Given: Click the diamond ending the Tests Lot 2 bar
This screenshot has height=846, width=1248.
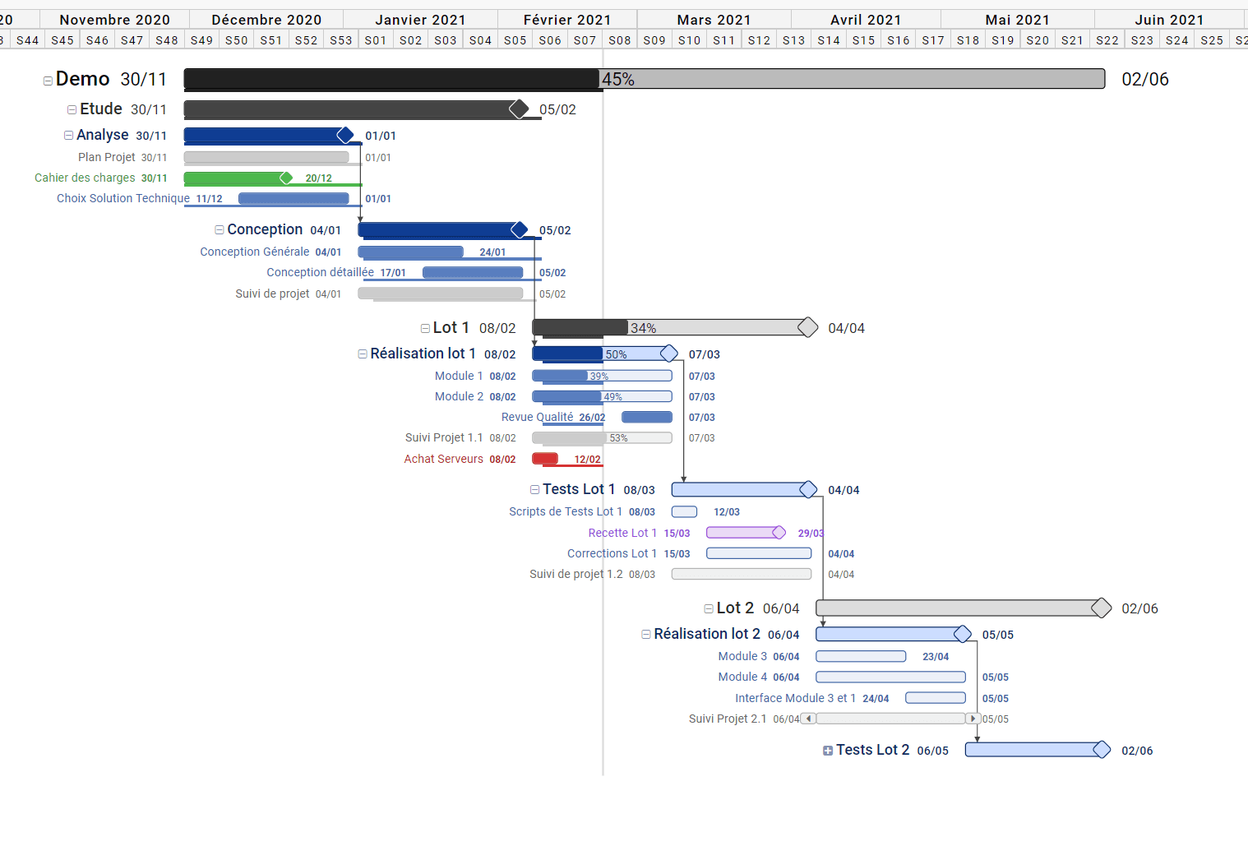Looking at the screenshot, I should (1102, 750).
